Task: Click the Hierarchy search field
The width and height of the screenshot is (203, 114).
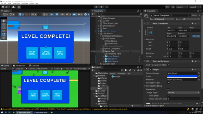Action: (118, 14)
